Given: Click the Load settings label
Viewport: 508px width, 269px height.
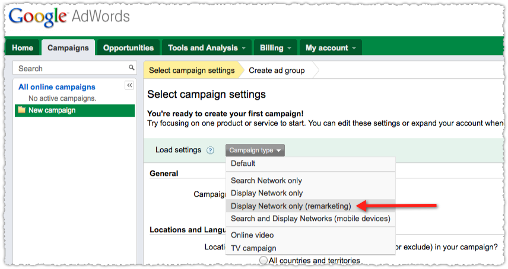Looking at the screenshot, I should point(178,150).
